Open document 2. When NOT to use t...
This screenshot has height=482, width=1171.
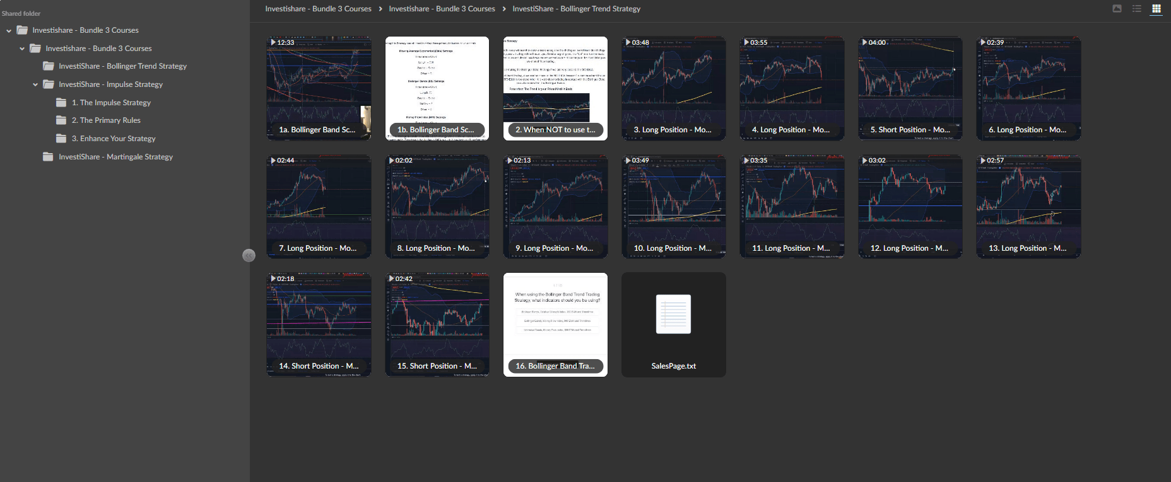[x=555, y=88]
